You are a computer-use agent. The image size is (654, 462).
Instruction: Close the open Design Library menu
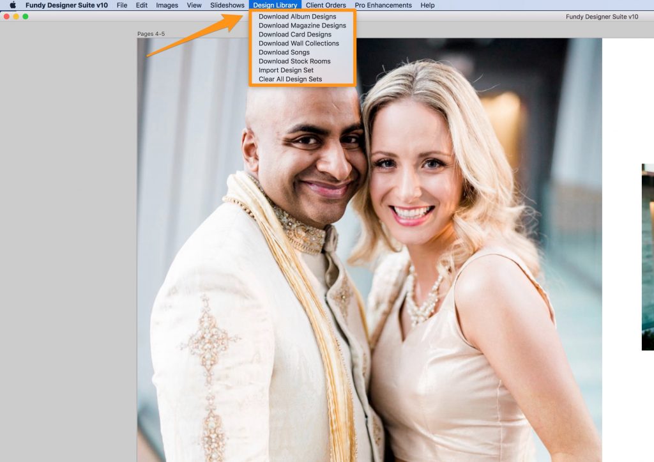[275, 5]
